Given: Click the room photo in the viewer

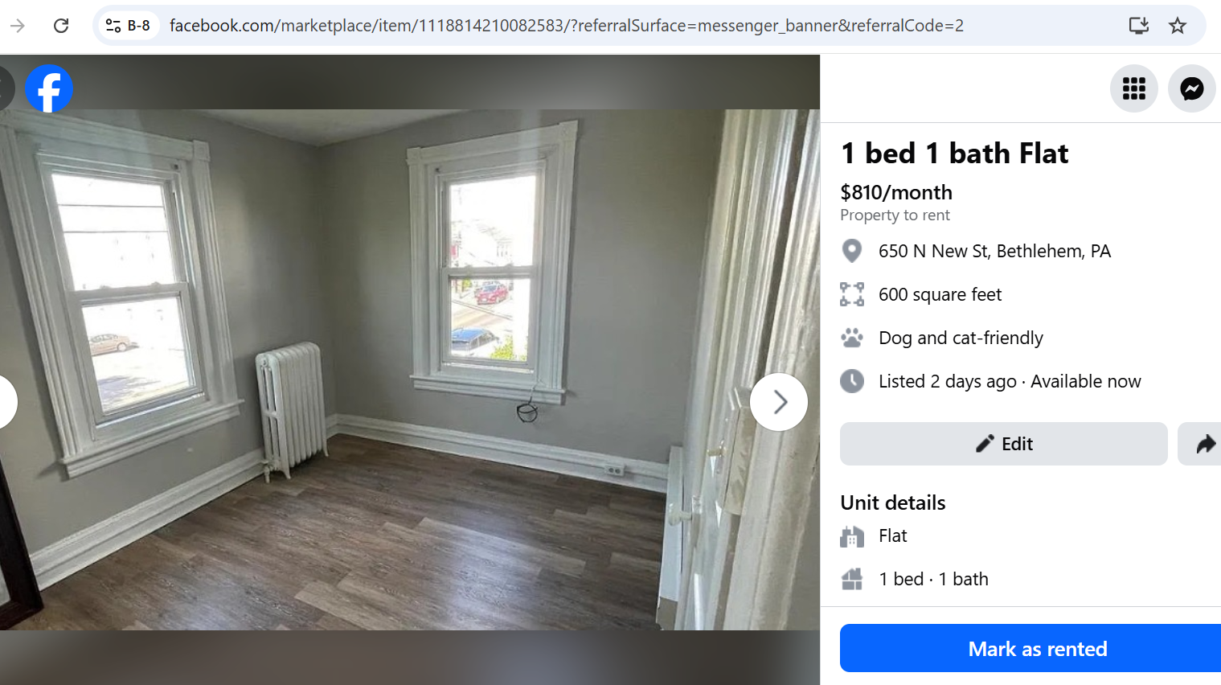Looking at the screenshot, I should 409,370.
